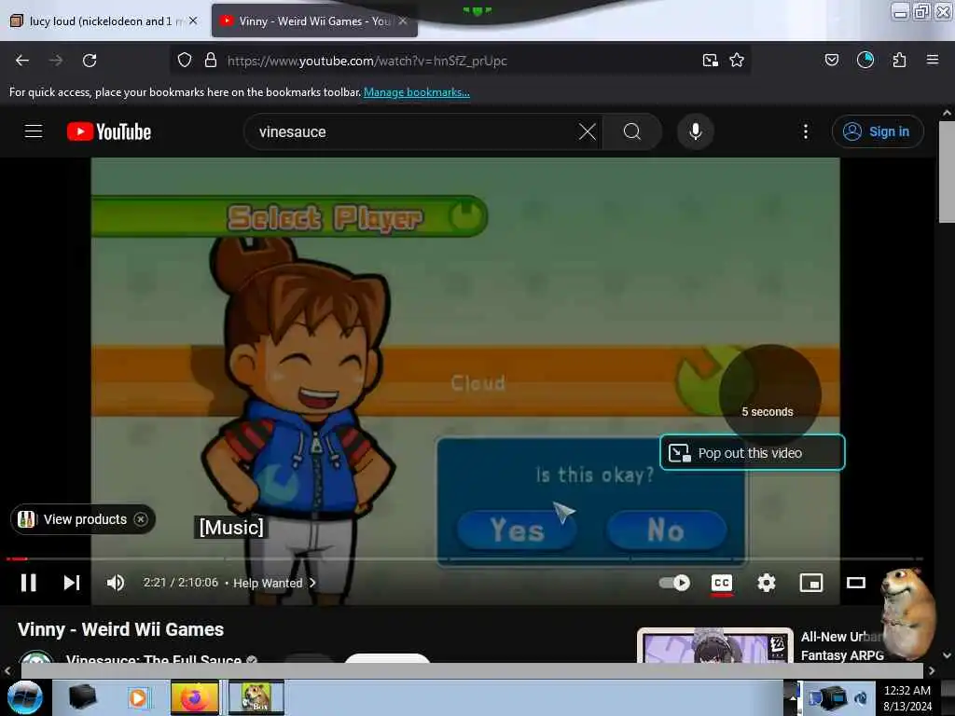Dismiss the View products overlay
Screen dimensions: 955x716
pyautogui.click(x=141, y=519)
